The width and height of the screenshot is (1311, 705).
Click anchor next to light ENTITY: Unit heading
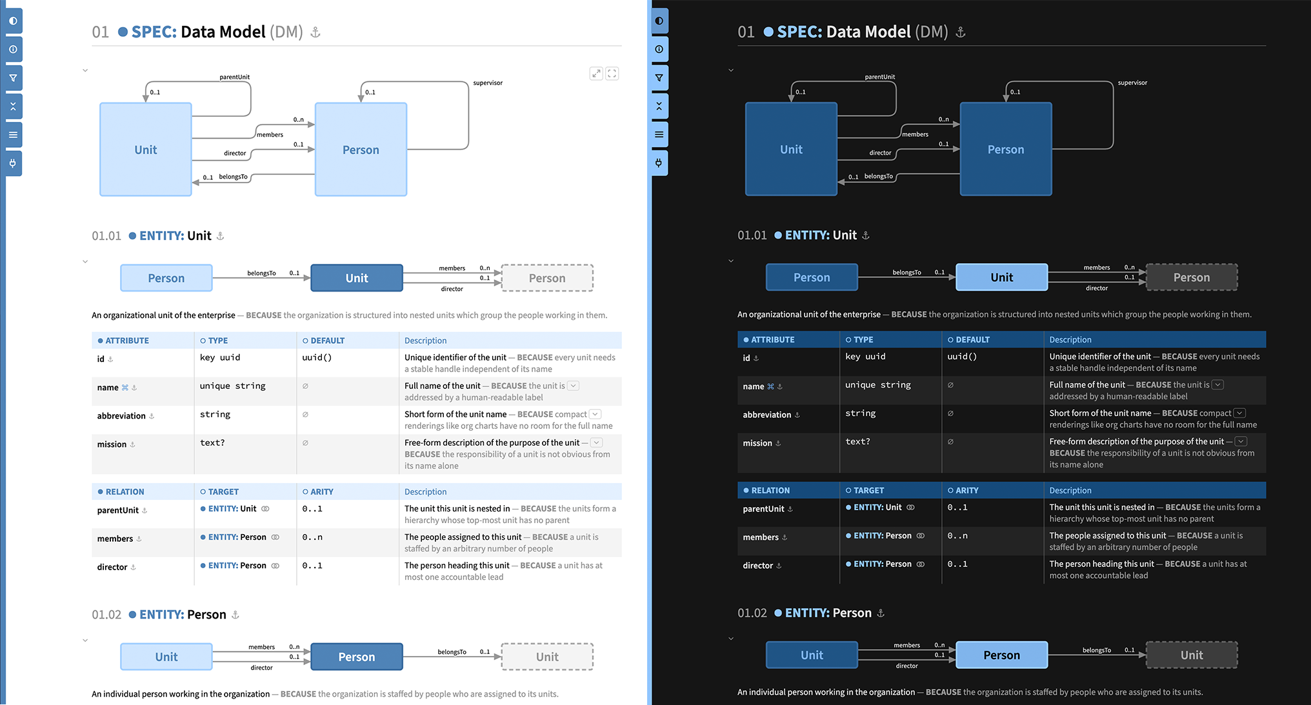pos(220,236)
